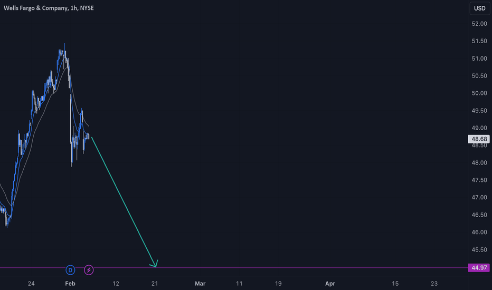Viewport: 492px width, 290px height.
Task: Click the dividend D marker icon
Action: (x=70, y=270)
